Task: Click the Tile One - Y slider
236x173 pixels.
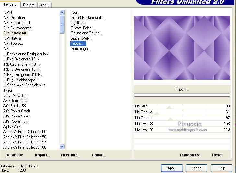Action: [182, 118]
